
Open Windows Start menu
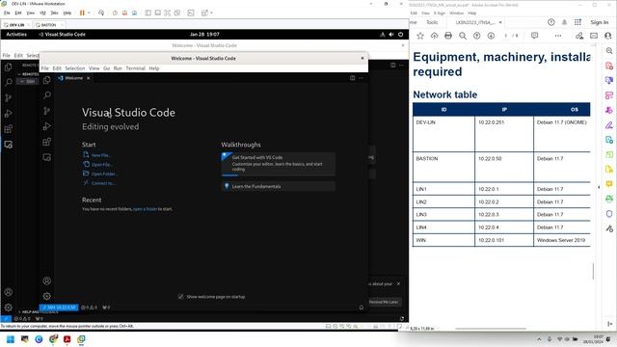coord(11,339)
